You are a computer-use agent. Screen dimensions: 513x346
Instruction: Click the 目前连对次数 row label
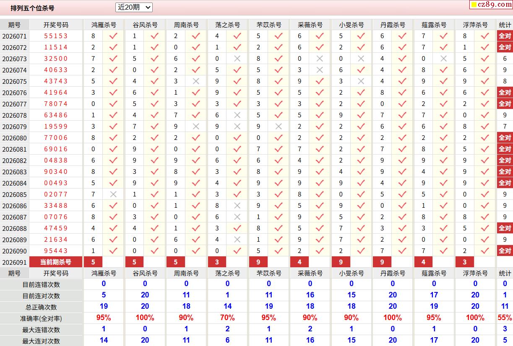41,296
